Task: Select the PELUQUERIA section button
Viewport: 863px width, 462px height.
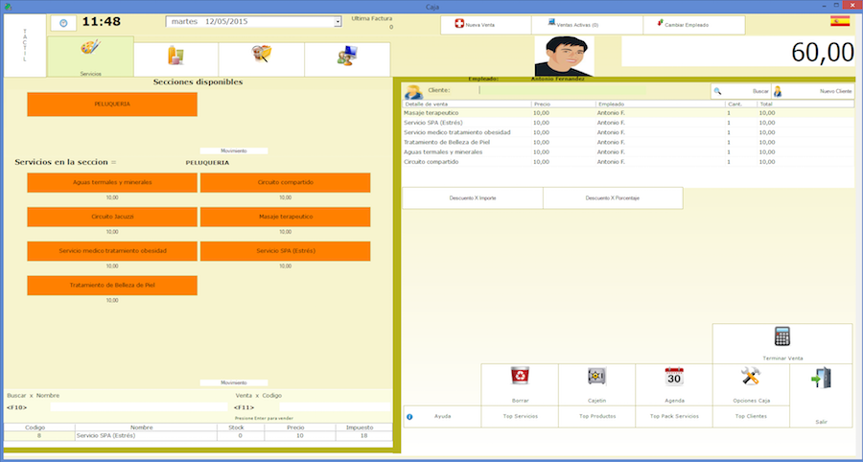Action: (x=112, y=104)
